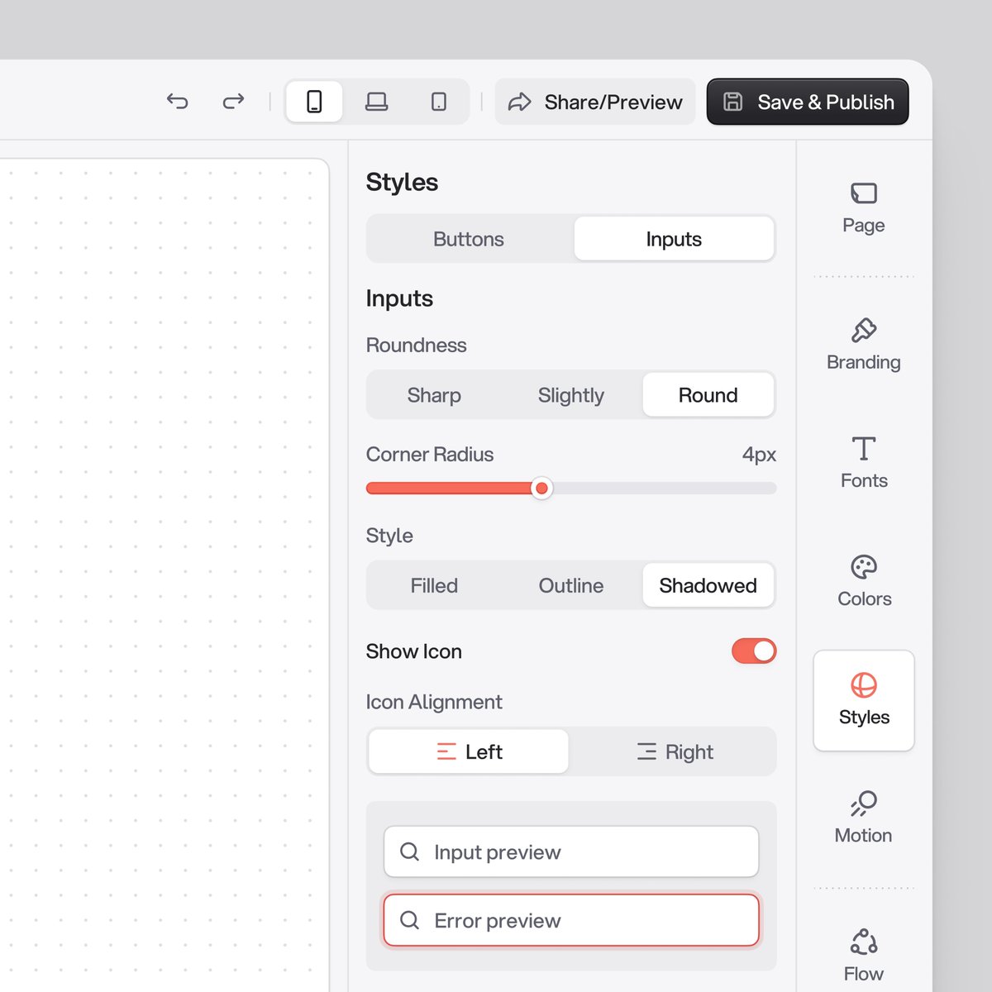
Task: Align icon to the Left
Action: [x=469, y=751]
